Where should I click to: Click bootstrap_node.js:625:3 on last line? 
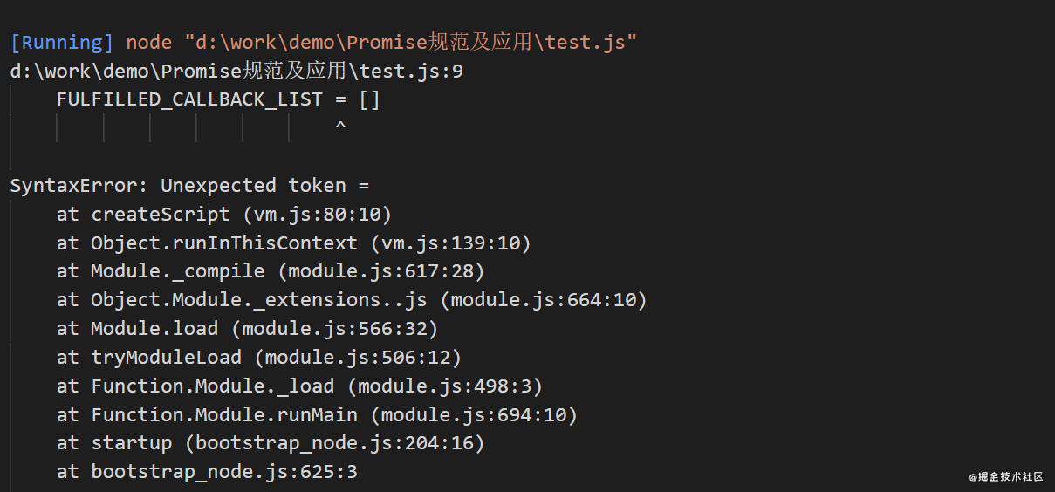[x=224, y=472]
